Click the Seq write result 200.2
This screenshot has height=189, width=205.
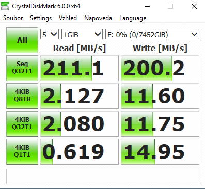coord(160,68)
